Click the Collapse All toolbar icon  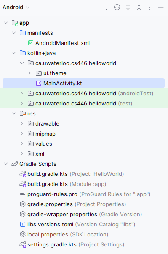tap(139, 7)
